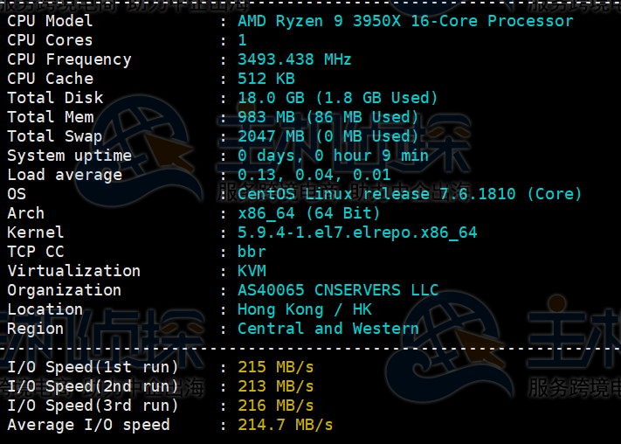Image resolution: width=621 pixels, height=444 pixels.
Task: Click the Load average values 0.13, 0.04, 0.01
Action: click(314, 175)
